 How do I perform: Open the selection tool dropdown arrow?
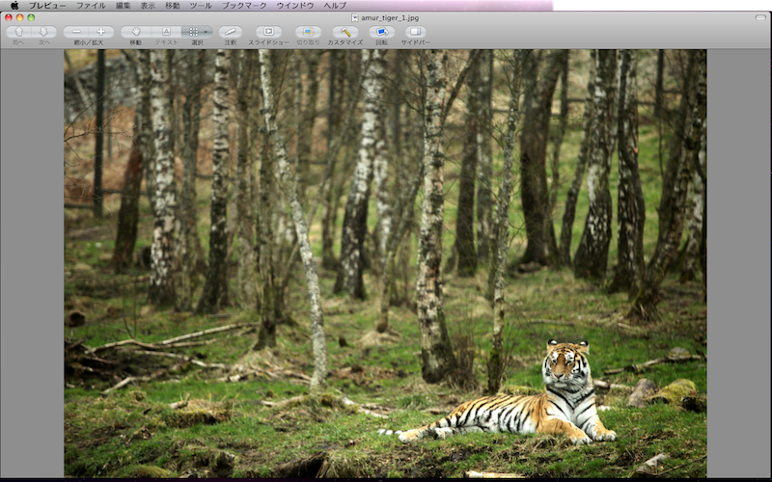(207, 32)
